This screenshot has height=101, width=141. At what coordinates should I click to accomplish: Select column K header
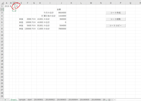point(71,3)
